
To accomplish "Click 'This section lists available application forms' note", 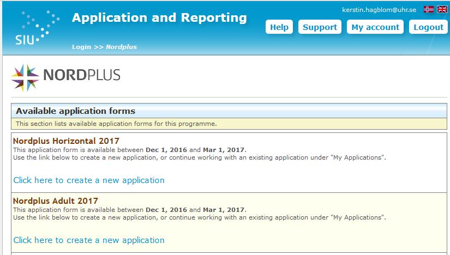I will pyautogui.click(x=229, y=124).
